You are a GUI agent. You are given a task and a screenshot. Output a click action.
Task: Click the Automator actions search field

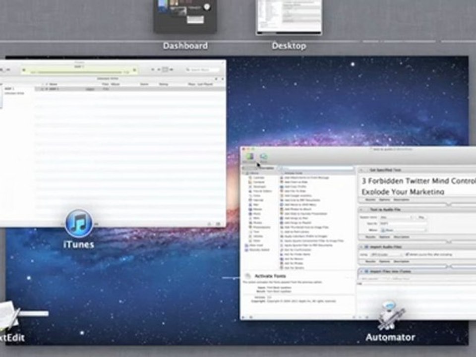click(316, 168)
